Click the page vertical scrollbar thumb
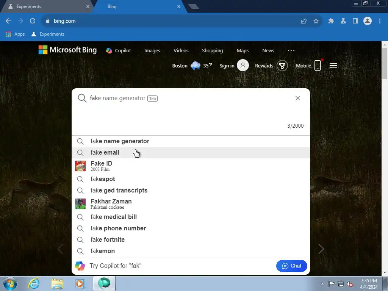Screen dimensions: 388x291 click(385, 63)
